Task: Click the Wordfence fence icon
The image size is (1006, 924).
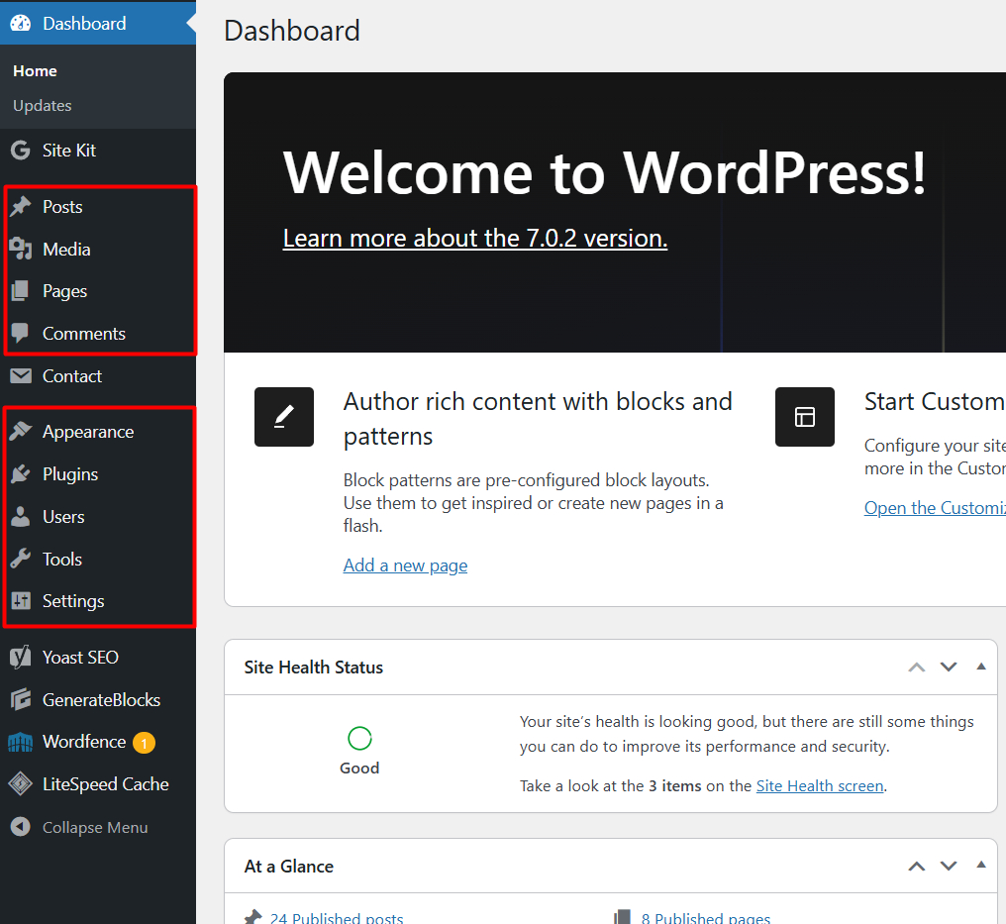Action: pos(21,742)
